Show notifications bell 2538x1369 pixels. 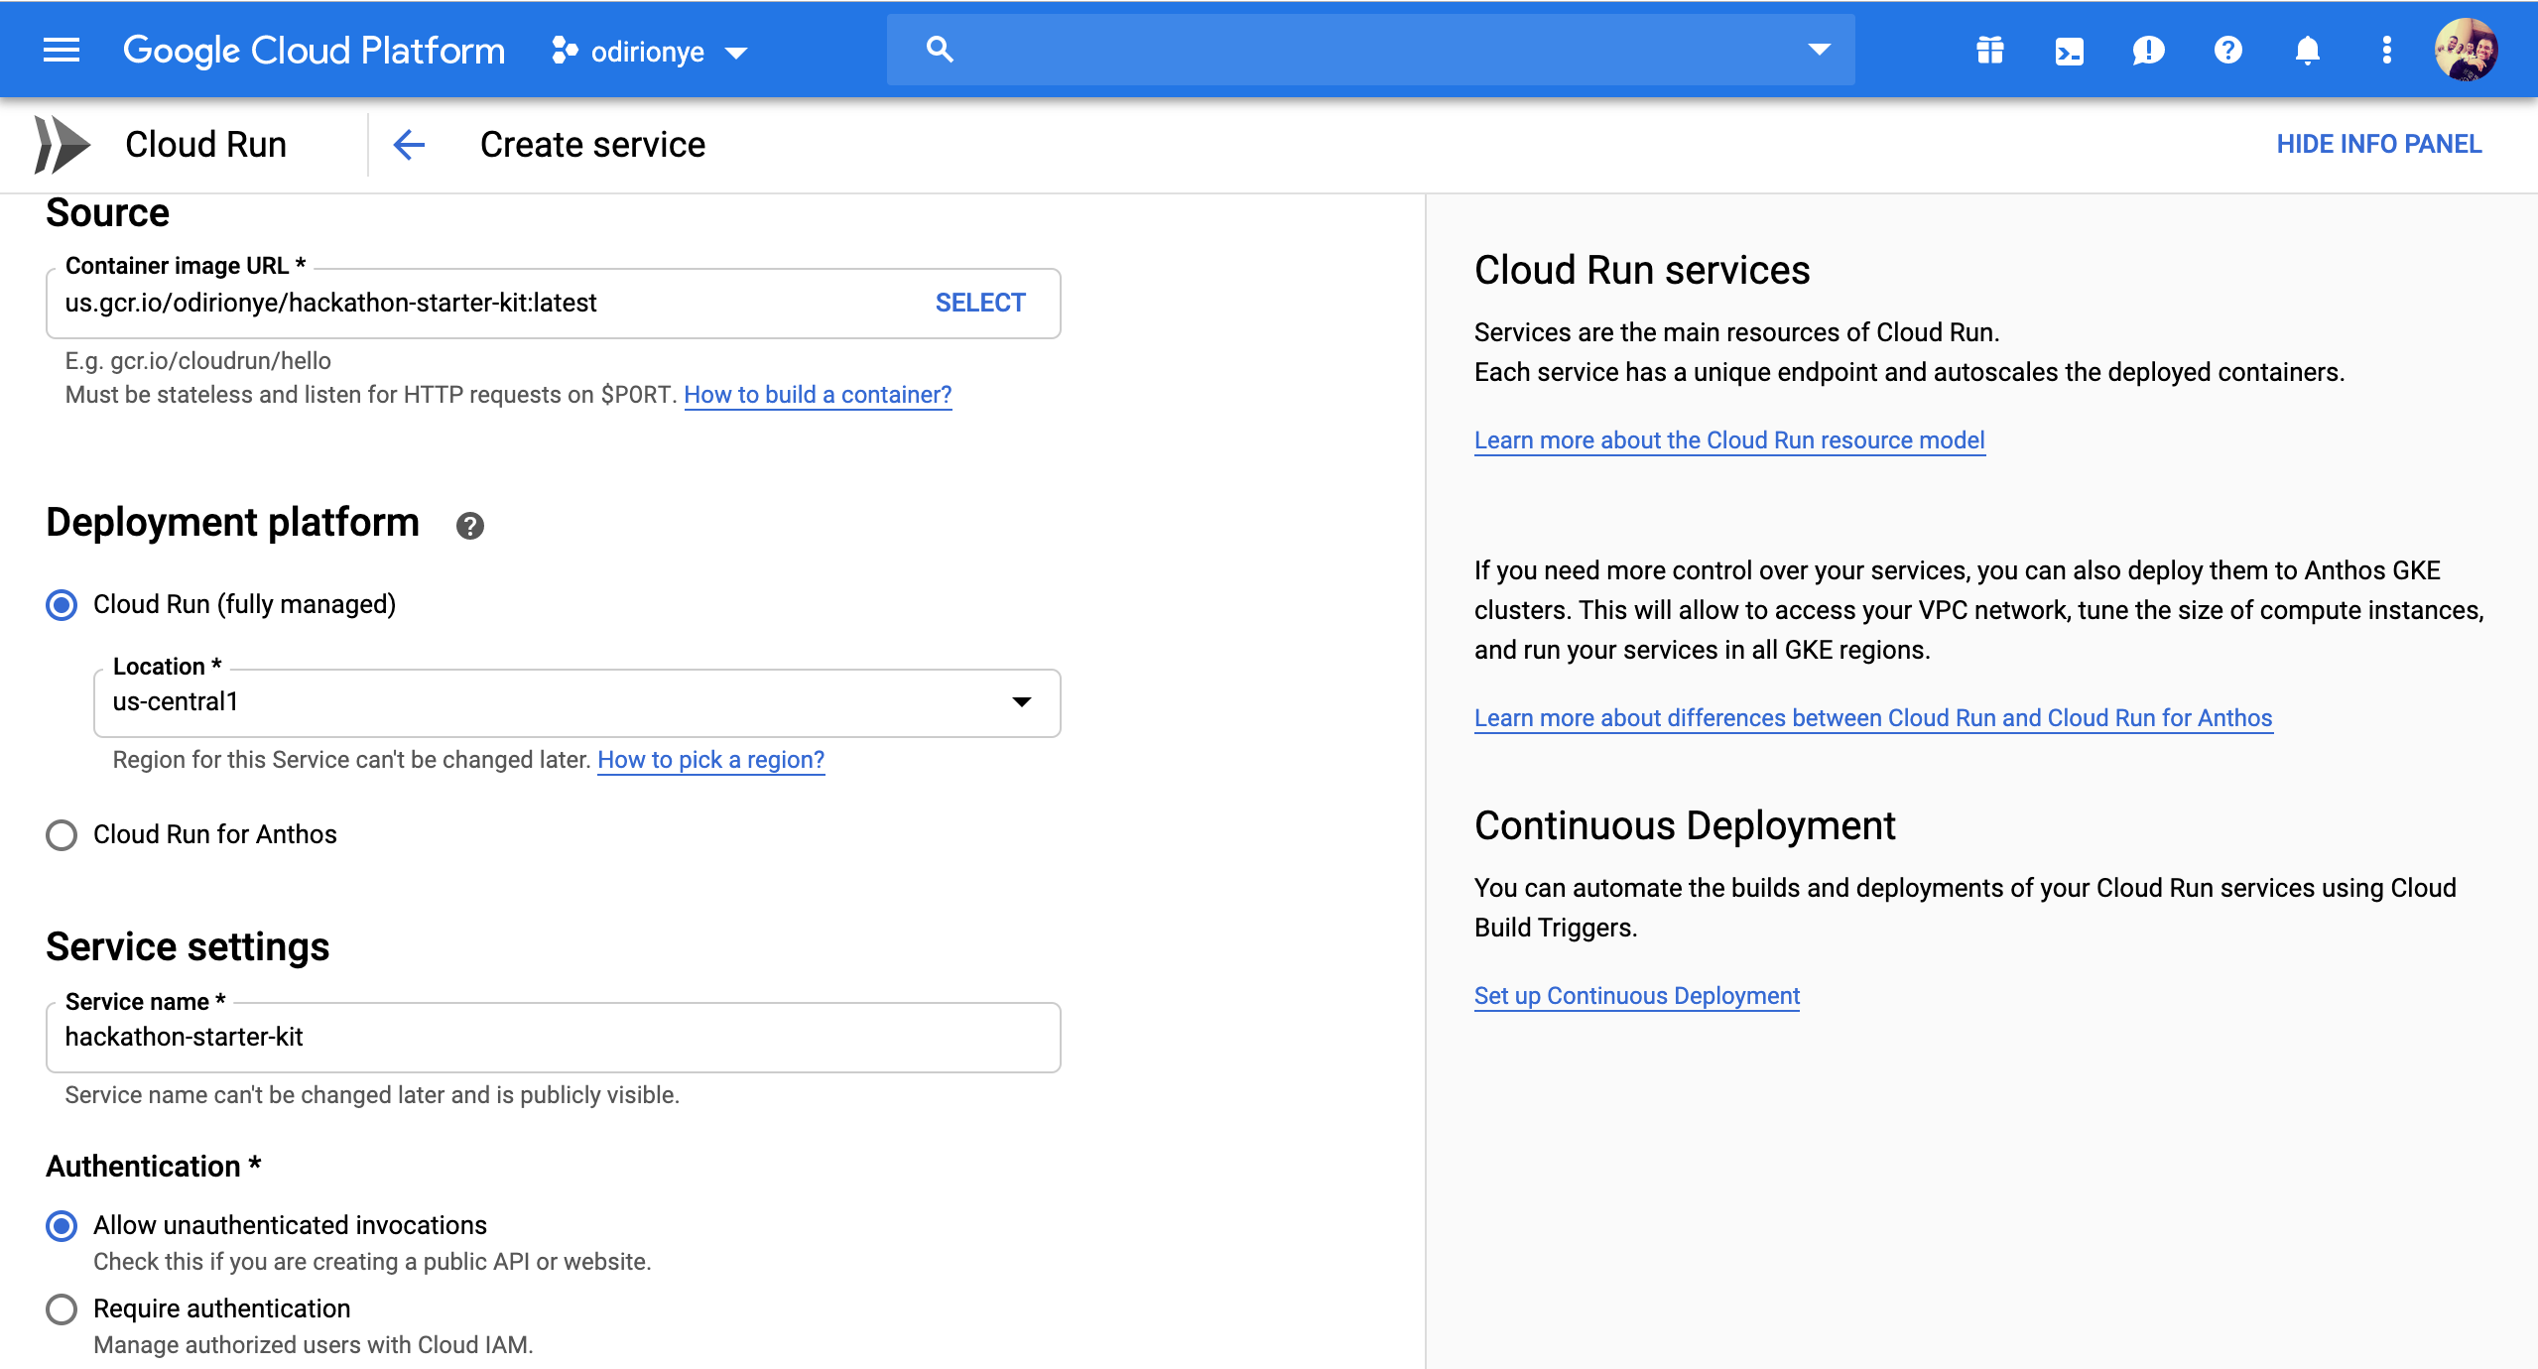[x=2307, y=50]
